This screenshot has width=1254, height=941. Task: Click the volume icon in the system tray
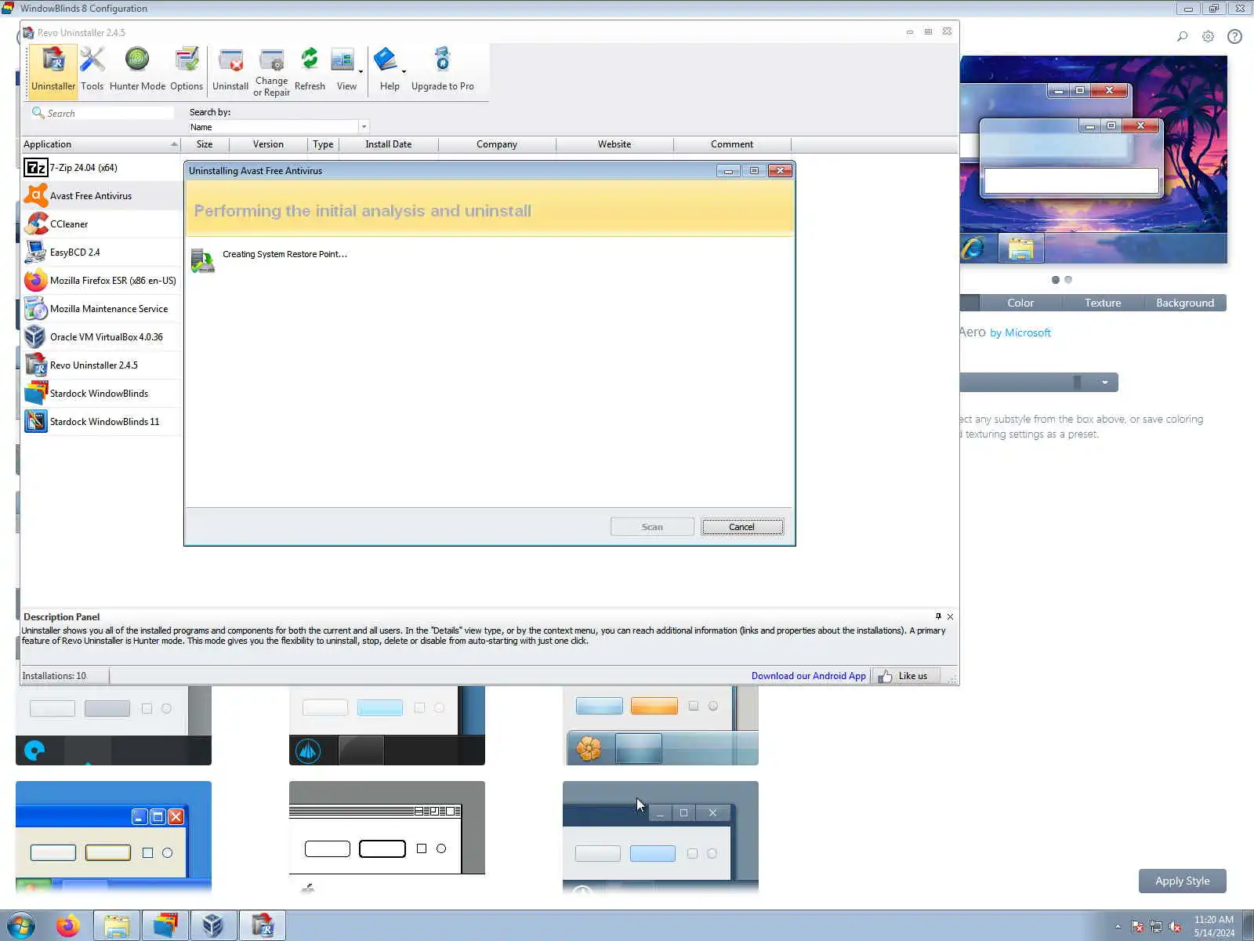coord(1175,927)
